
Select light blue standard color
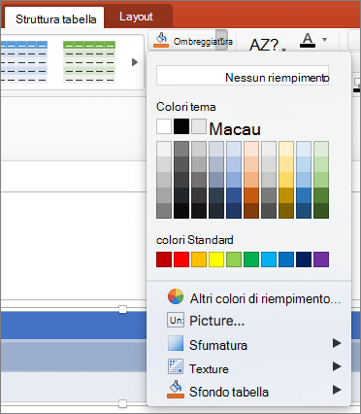click(269, 259)
